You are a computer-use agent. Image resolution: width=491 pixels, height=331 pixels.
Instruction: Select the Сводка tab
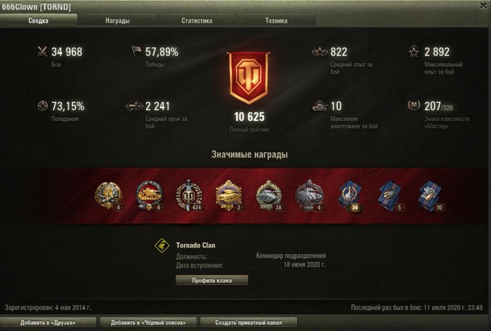[38, 21]
